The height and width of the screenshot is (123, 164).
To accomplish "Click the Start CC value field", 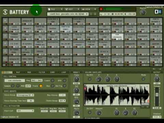I will (44, 111).
